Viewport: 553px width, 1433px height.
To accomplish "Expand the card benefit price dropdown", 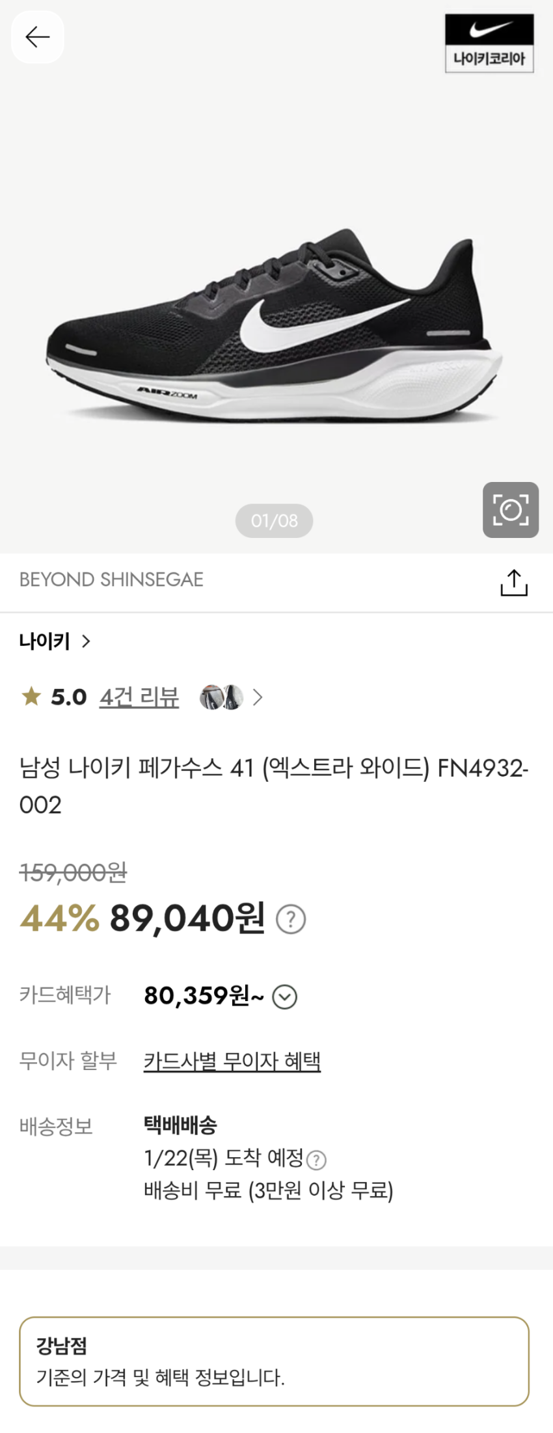I will [x=284, y=997].
